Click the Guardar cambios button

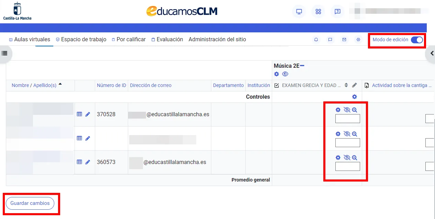[x=30, y=203]
